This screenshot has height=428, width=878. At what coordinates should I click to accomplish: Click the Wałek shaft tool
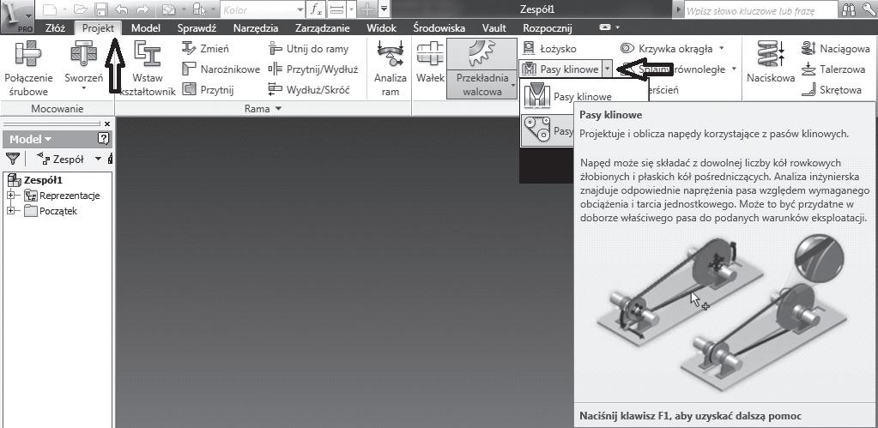tap(430, 63)
